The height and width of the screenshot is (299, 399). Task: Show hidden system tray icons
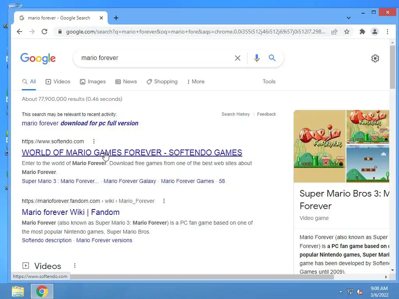[x=341, y=292]
